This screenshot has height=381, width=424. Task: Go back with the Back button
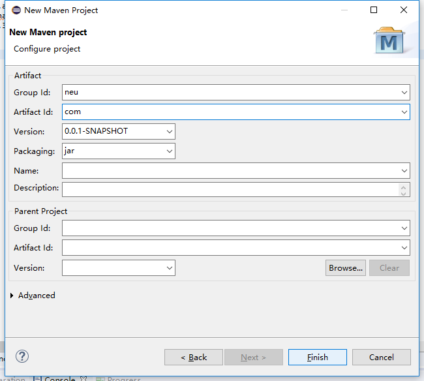click(194, 358)
